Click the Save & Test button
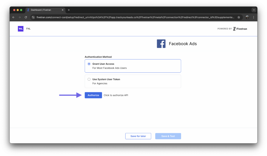 pos(168,136)
